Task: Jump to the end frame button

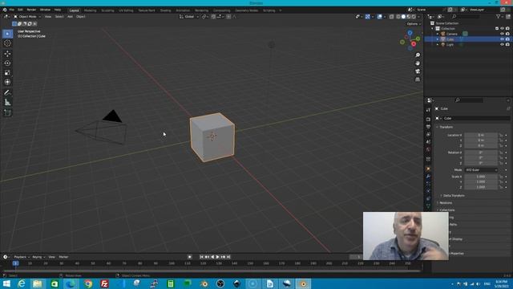Action: 228,257
